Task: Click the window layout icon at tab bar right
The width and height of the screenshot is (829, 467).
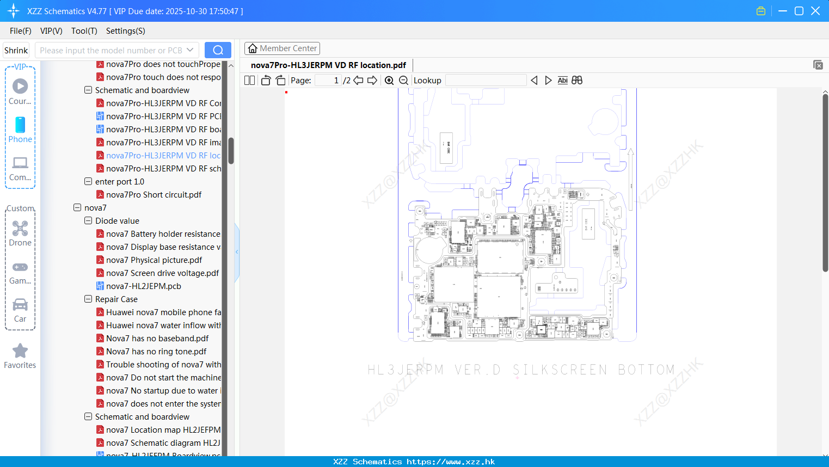Action: point(818,65)
